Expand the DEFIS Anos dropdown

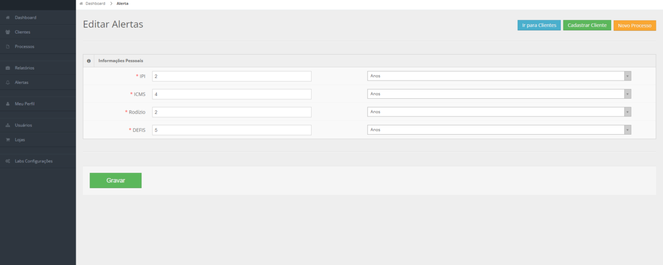coord(499,130)
